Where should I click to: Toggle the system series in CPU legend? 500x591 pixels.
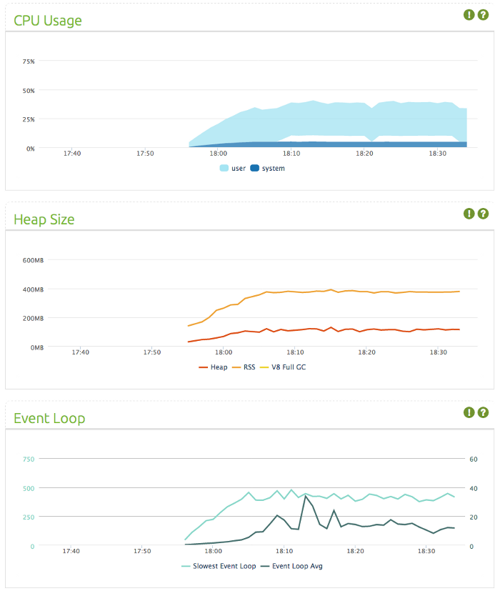pyautogui.click(x=268, y=168)
